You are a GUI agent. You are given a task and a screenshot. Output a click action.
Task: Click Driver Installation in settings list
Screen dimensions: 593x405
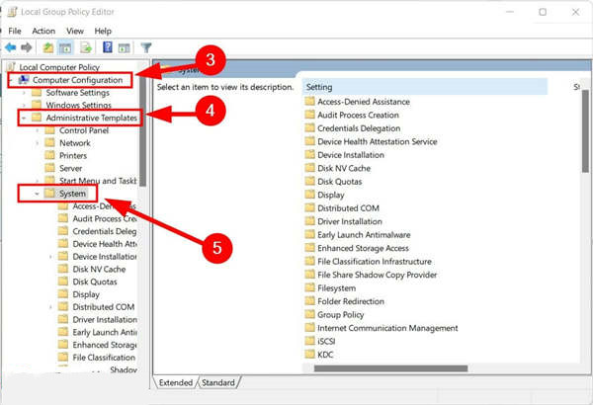pos(350,221)
